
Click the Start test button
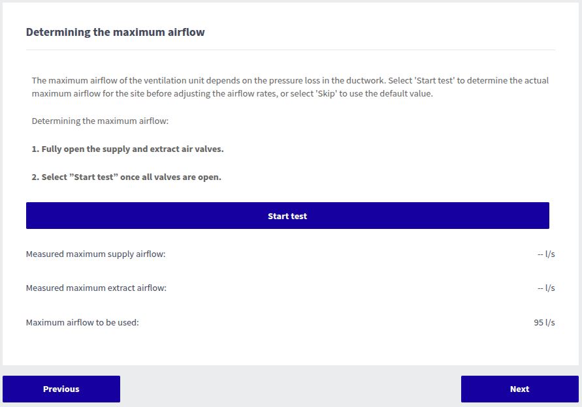287,216
